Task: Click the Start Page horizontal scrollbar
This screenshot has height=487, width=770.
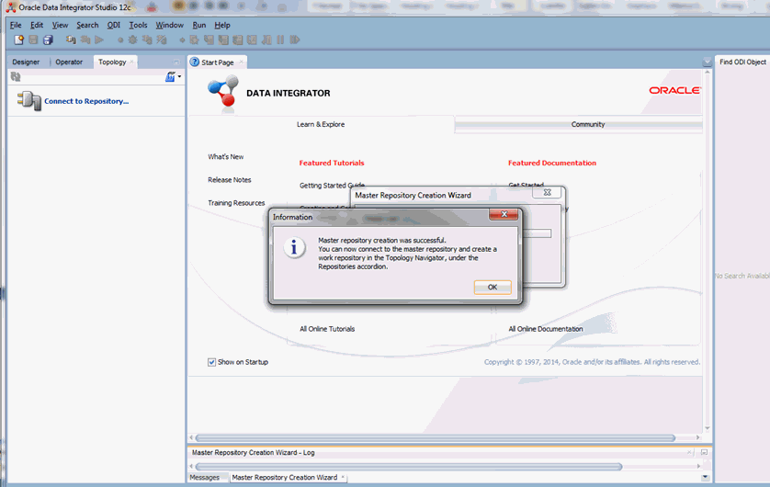Action: [436, 437]
